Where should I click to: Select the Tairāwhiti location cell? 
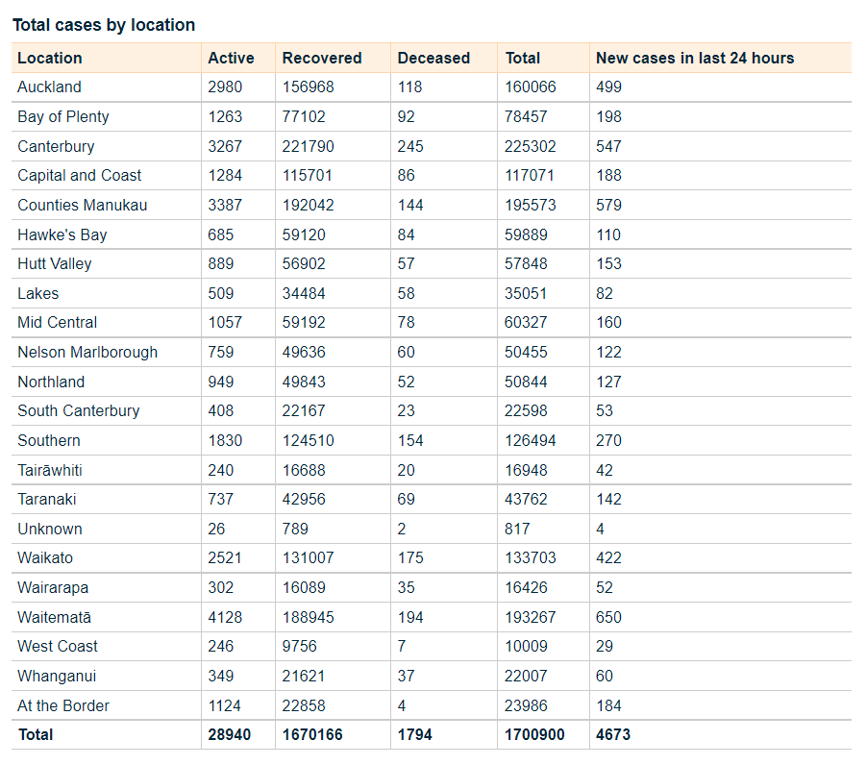click(x=56, y=470)
